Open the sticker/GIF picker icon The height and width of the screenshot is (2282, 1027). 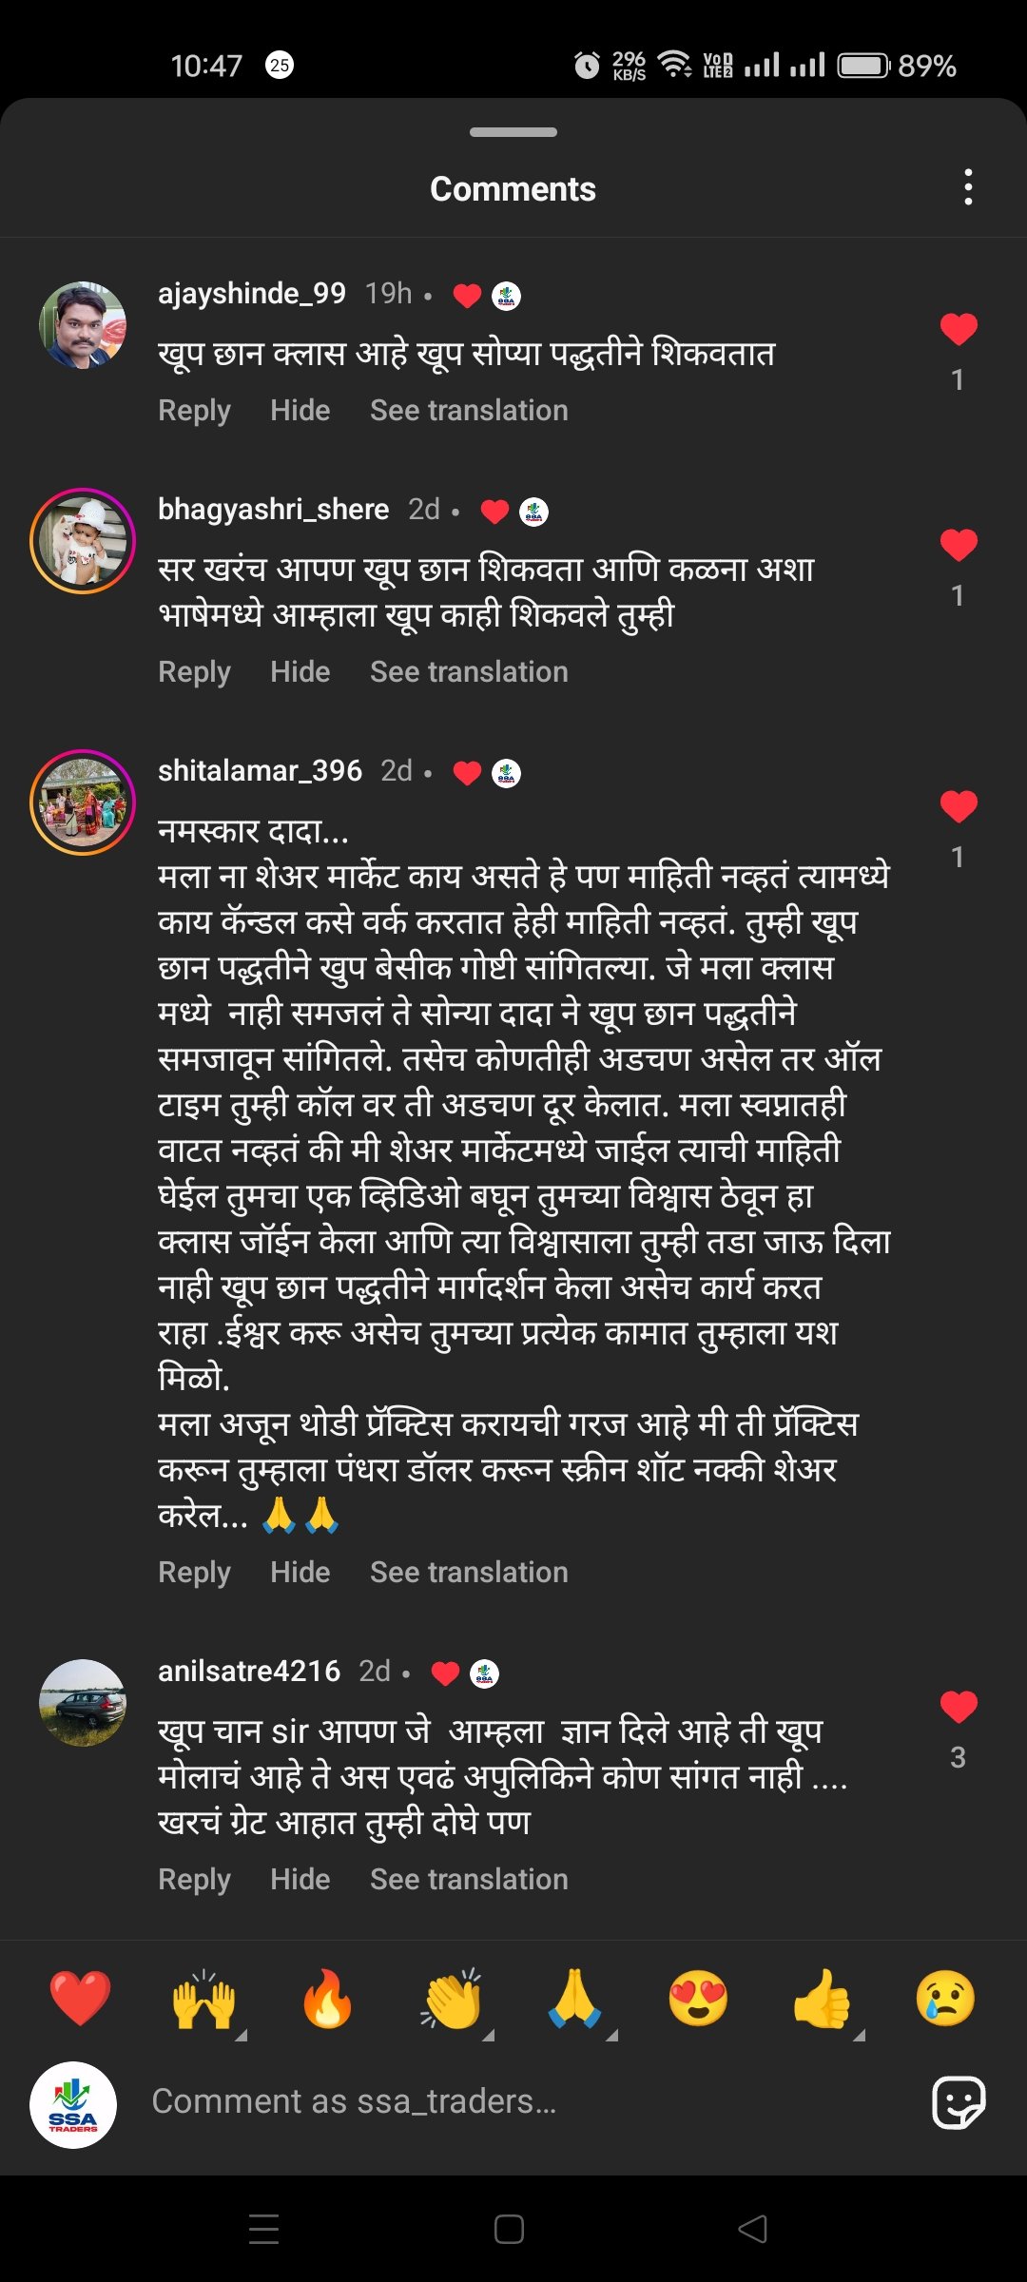click(x=958, y=2101)
